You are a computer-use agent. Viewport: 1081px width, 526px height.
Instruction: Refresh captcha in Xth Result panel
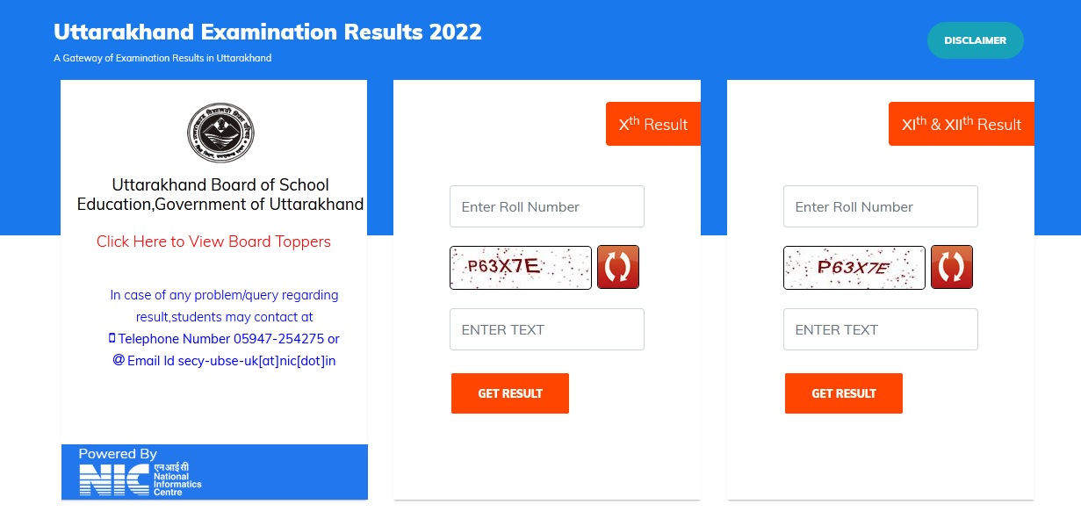pos(618,267)
